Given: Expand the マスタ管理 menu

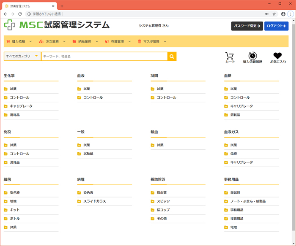Looking at the screenshot, I should (151, 41).
